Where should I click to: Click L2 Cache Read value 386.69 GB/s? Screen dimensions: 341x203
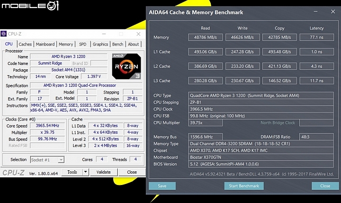[x=205, y=66]
